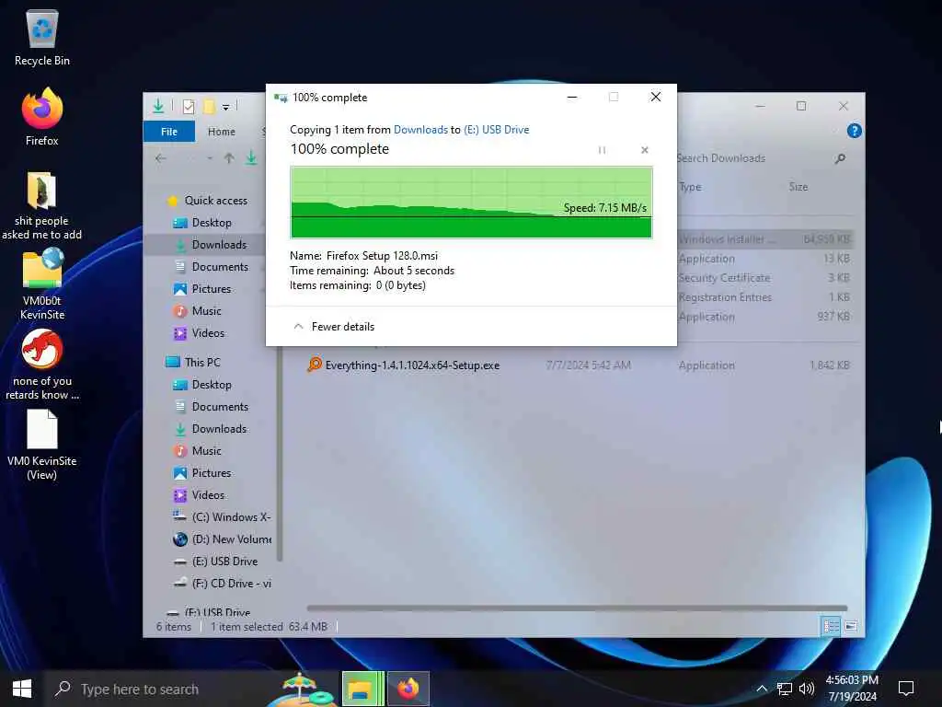Select the 'none of you retards know' icon

click(x=42, y=365)
